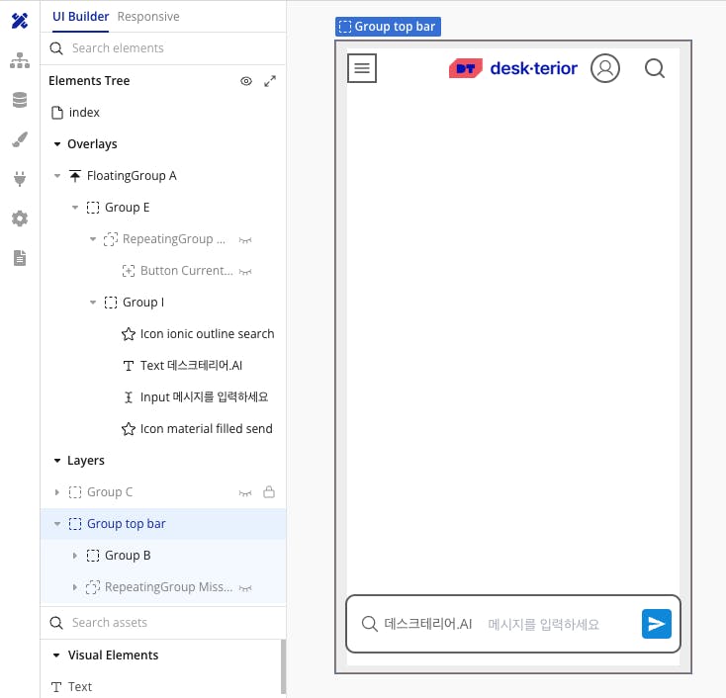Open the Data tab database icon
Image resolution: width=726 pixels, height=698 pixels.
point(20,100)
